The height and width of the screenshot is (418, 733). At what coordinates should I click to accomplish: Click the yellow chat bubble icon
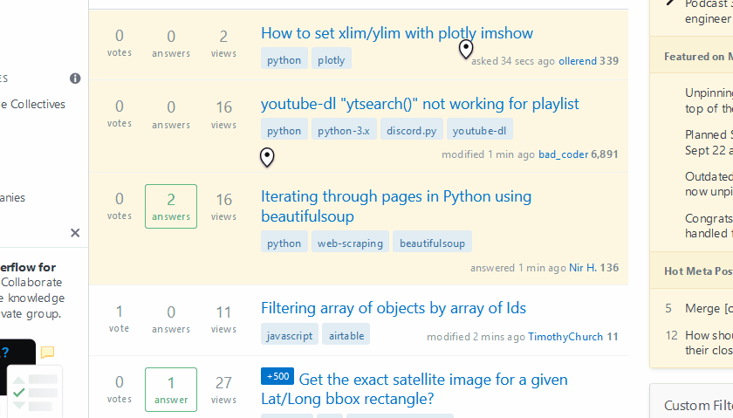point(47,353)
